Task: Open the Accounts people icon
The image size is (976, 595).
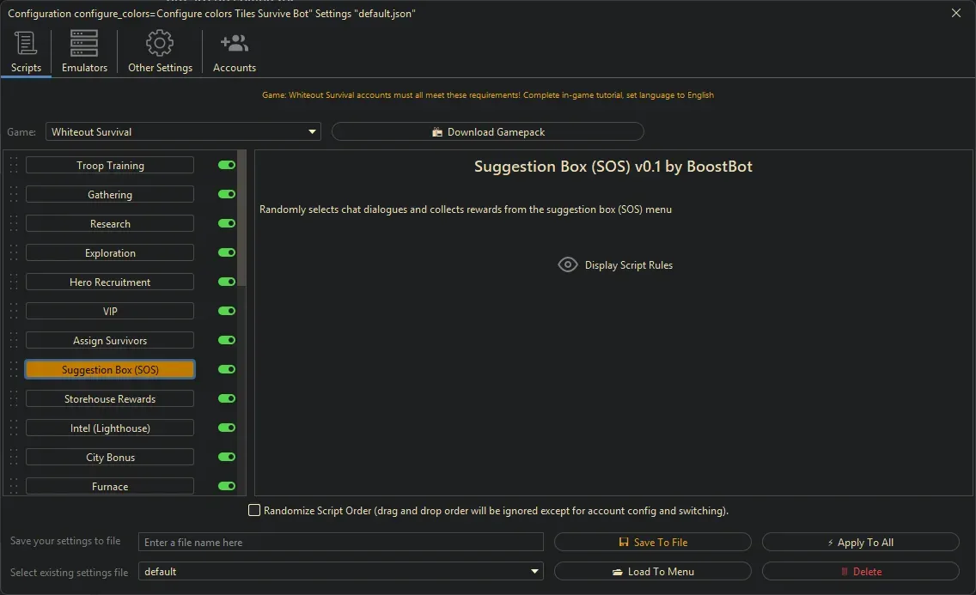Action: pos(234,44)
